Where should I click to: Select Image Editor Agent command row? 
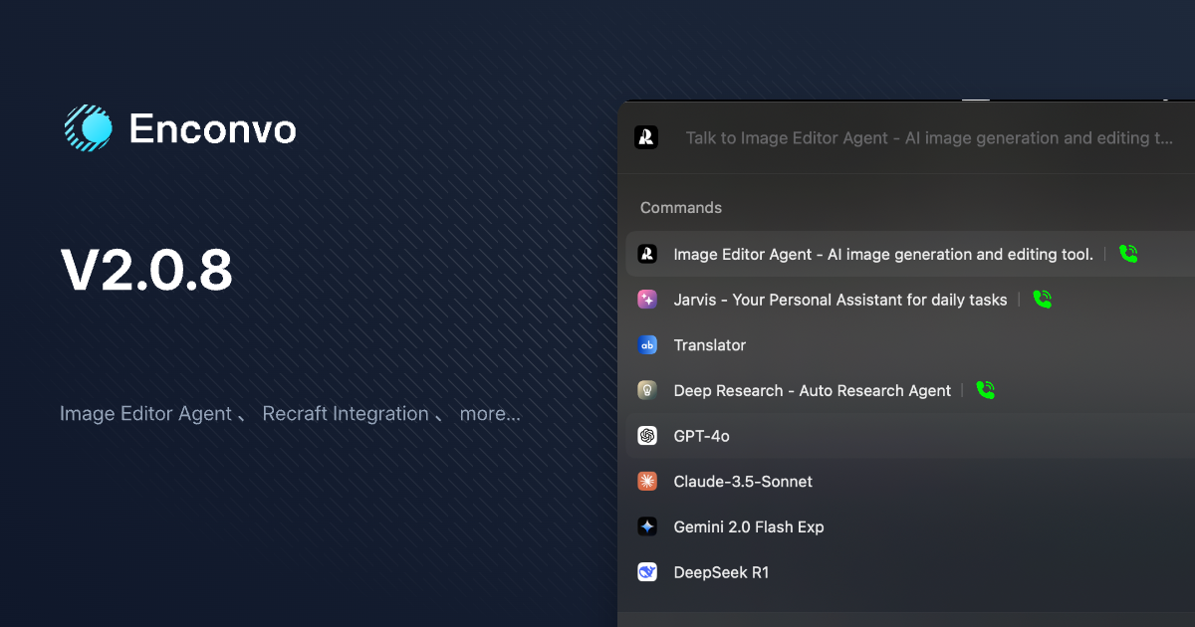pyautogui.click(x=909, y=254)
